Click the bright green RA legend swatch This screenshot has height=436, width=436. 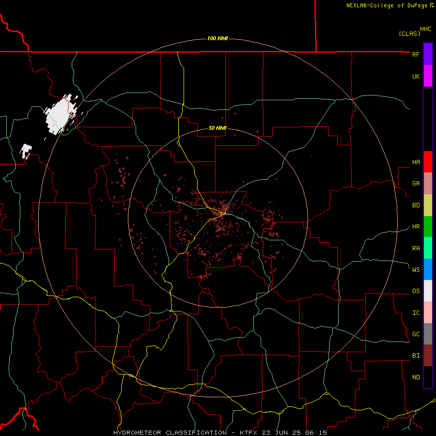tap(428, 248)
